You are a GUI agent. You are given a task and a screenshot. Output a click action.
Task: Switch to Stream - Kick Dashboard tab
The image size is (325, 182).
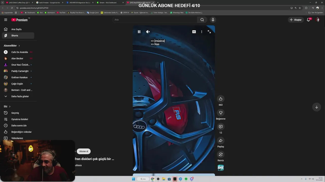click(110, 3)
